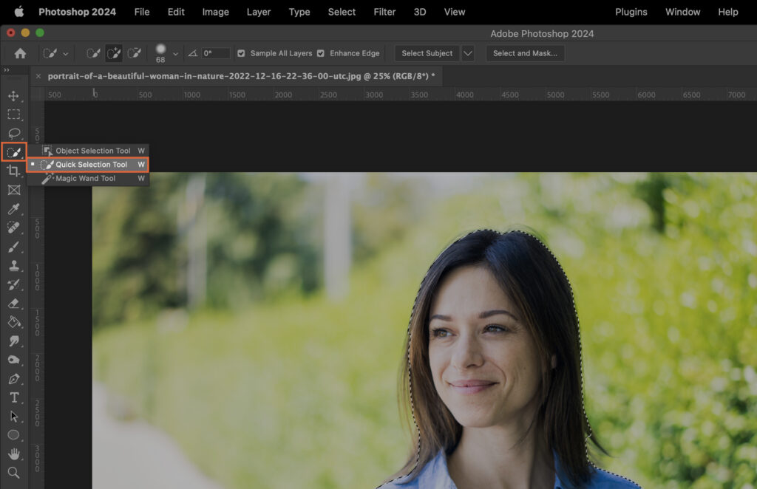Click the brush angle field showing 0°

(214, 52)
